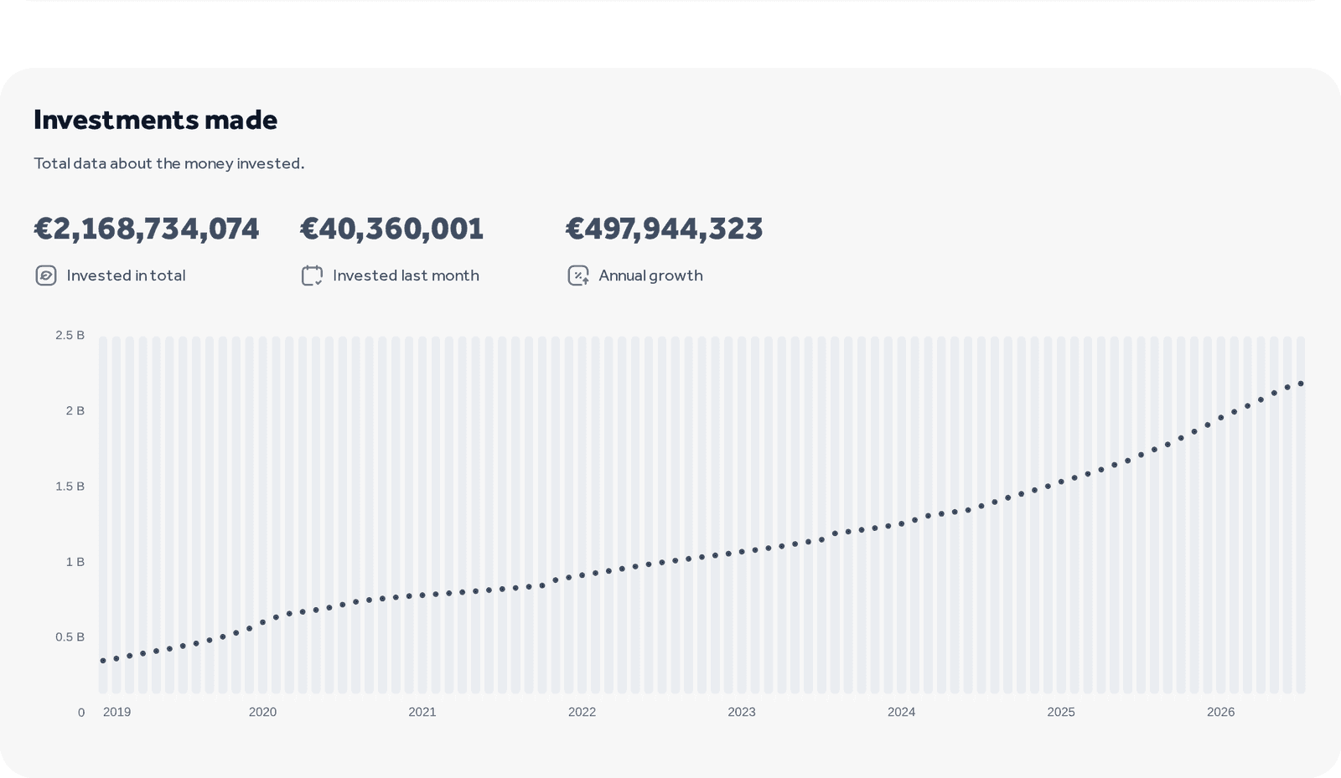Click the 2026 x-axis label
Image resolution: width=1341 pixels, height=778 pixels.
pyautogui.click(x=1220, y=712)
